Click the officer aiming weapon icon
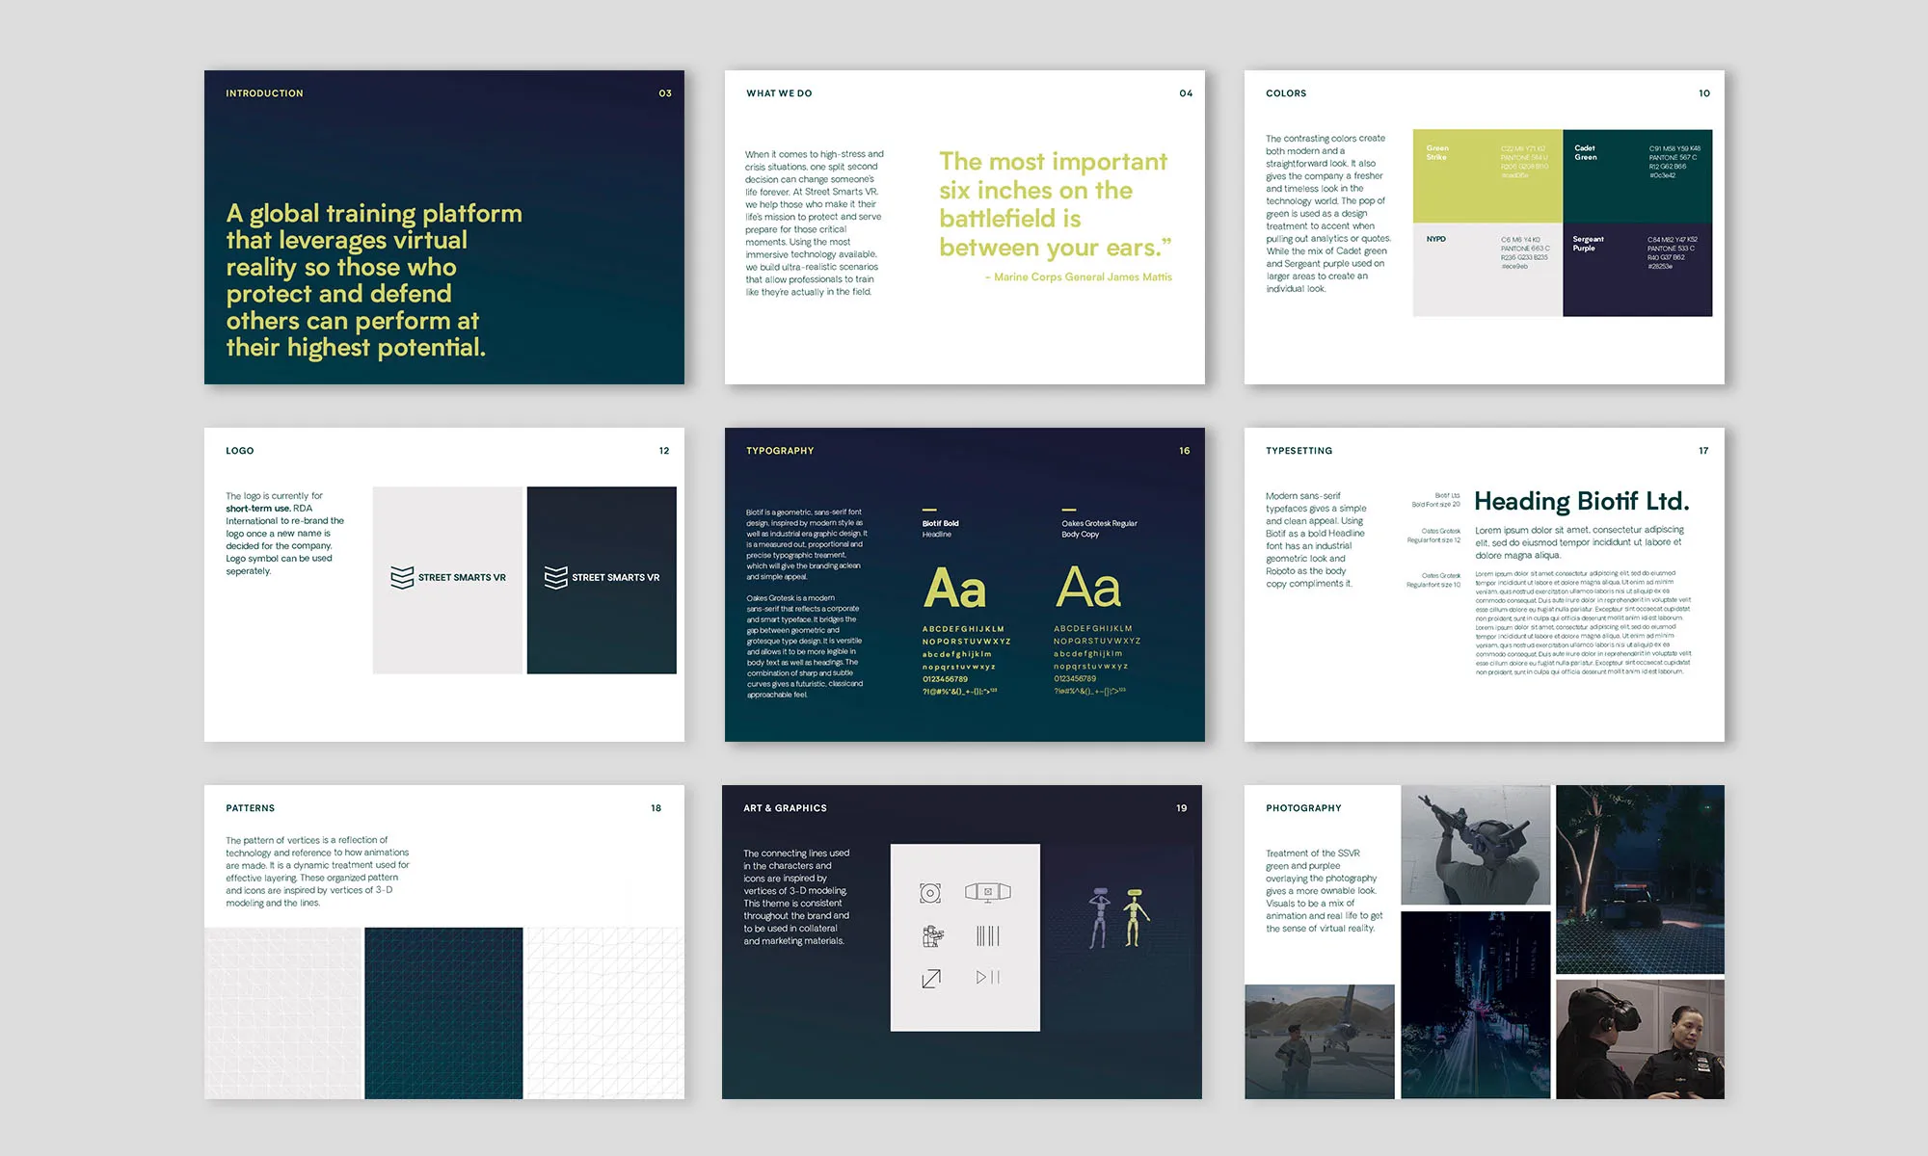 (x=932, y=935)
